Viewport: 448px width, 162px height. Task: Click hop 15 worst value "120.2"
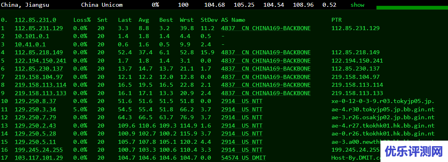pyautogui.click(x=188, y=142)
